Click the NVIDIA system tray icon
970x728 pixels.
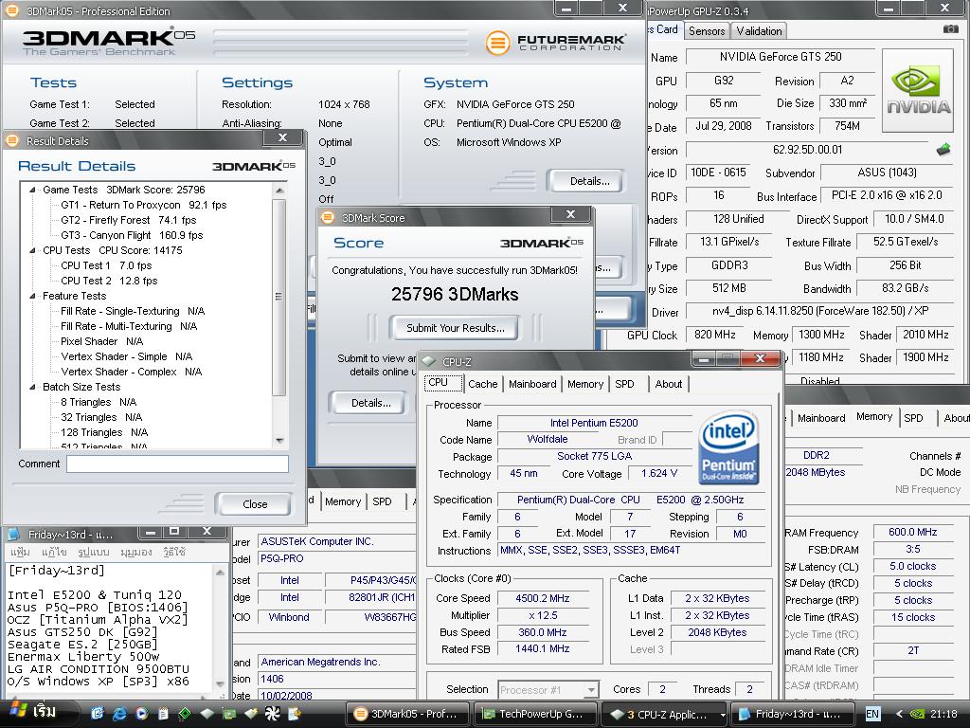(918, 714)
